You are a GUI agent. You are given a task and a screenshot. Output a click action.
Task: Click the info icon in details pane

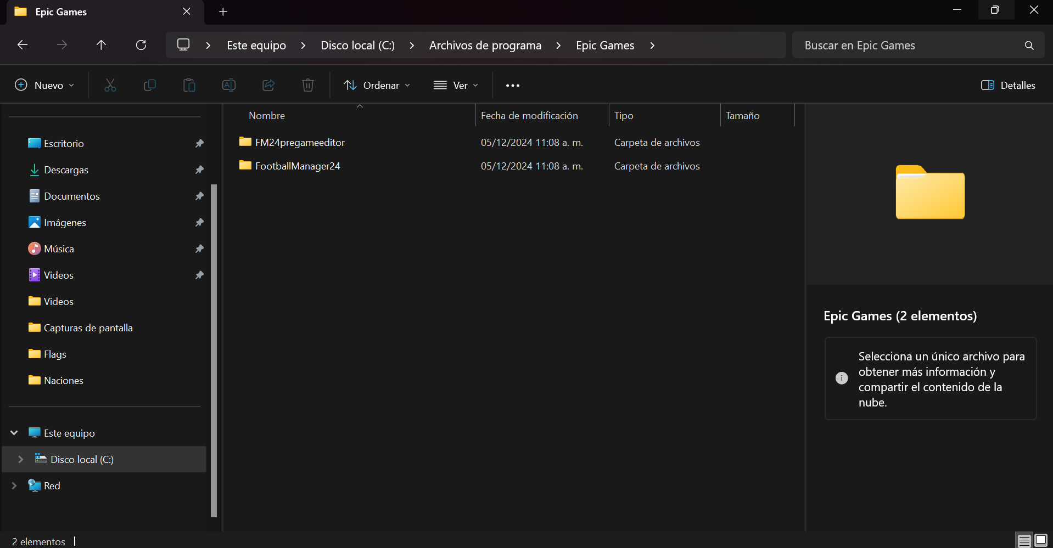(842, 378)
